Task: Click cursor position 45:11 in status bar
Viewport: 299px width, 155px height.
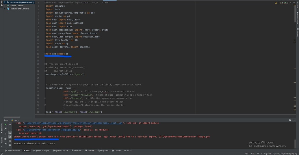Action: coord(247,154)
